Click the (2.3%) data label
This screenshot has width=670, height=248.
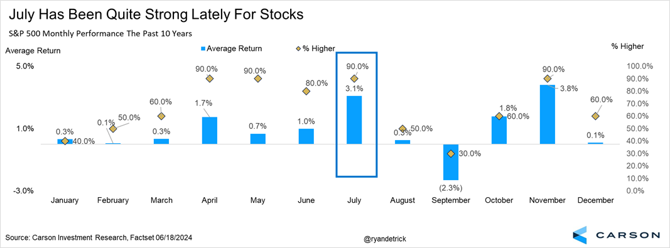point(450,188)
